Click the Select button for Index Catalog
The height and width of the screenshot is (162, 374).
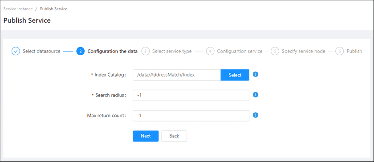(x=235, y=75)
